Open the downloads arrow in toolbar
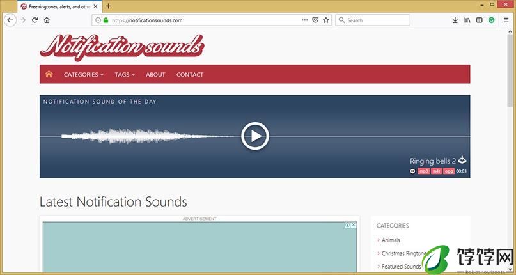 (455, 20)
